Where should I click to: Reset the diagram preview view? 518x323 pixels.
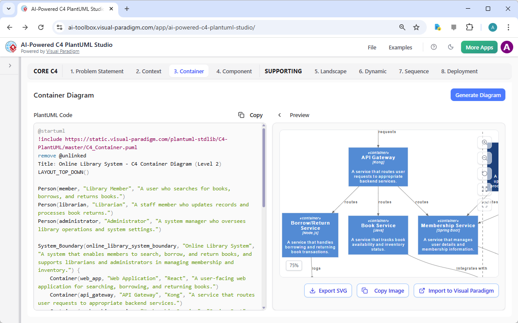coord(484,173)
